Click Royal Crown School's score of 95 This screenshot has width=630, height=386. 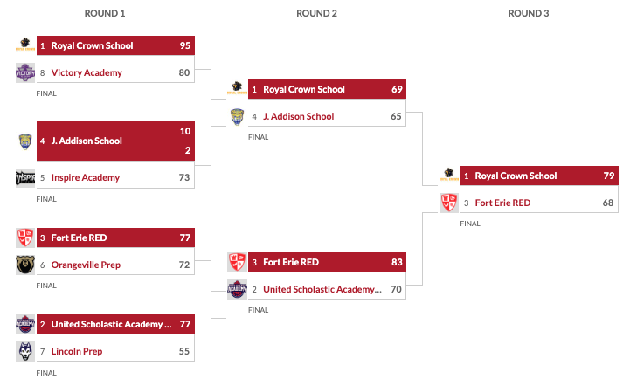185,45
